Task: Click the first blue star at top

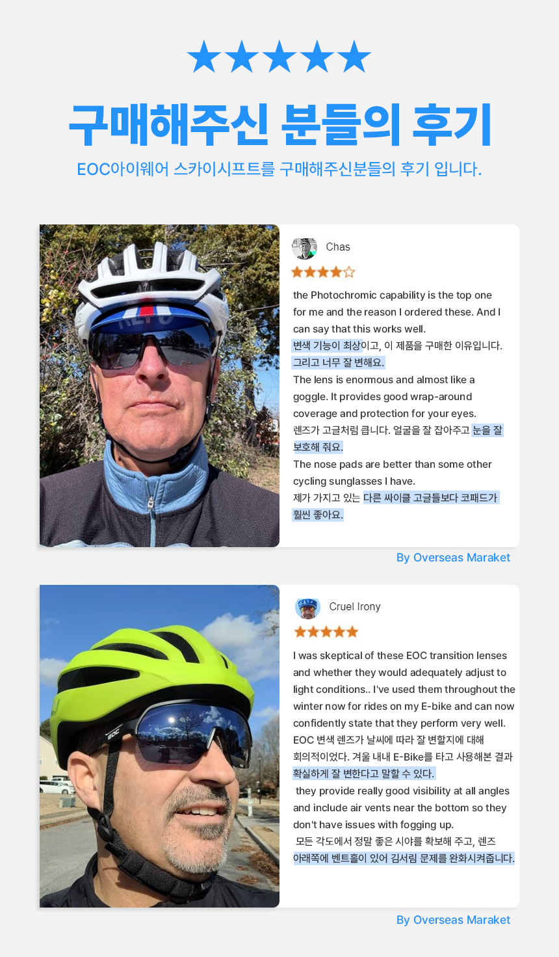Action: pos(203,57)
